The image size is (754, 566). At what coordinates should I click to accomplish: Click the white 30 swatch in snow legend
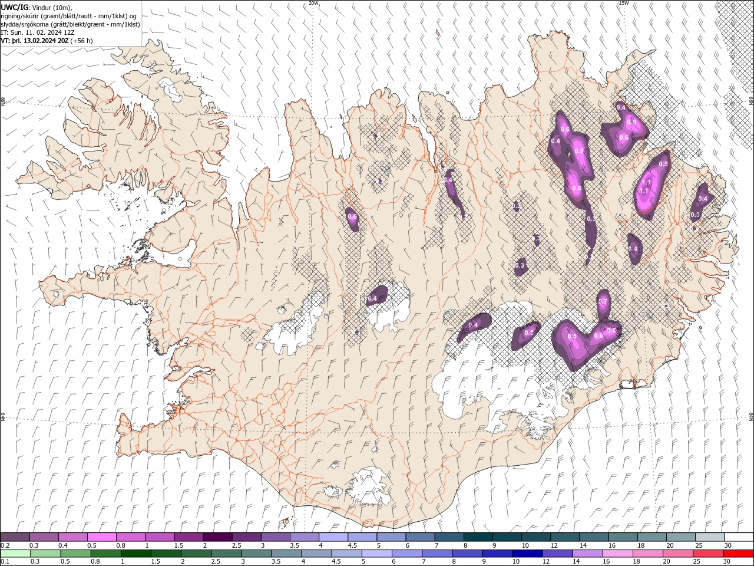739,537
